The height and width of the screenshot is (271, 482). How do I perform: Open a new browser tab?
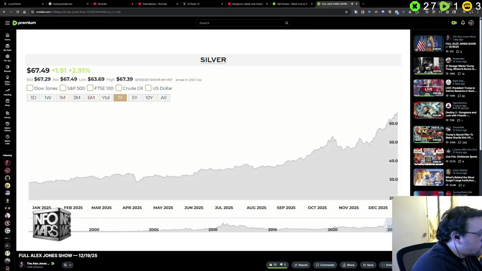pos(363,4)
